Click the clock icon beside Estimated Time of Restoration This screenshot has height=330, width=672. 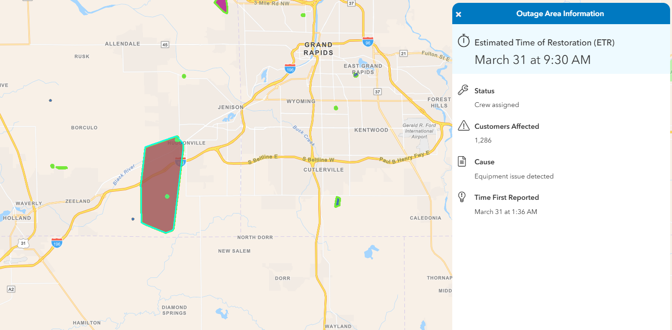coord(464,41)
